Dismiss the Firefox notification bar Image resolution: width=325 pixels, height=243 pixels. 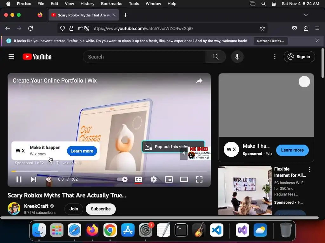point(317,41)
